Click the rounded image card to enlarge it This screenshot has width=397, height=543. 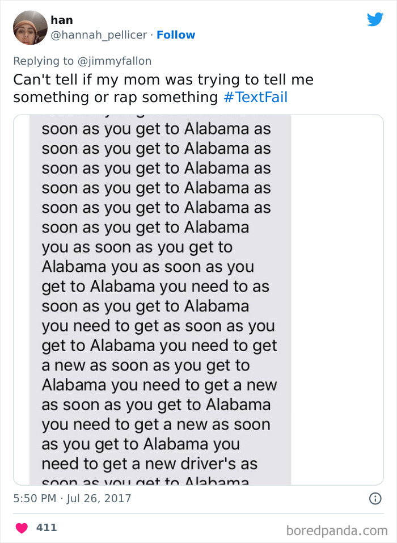click(198, 295)
